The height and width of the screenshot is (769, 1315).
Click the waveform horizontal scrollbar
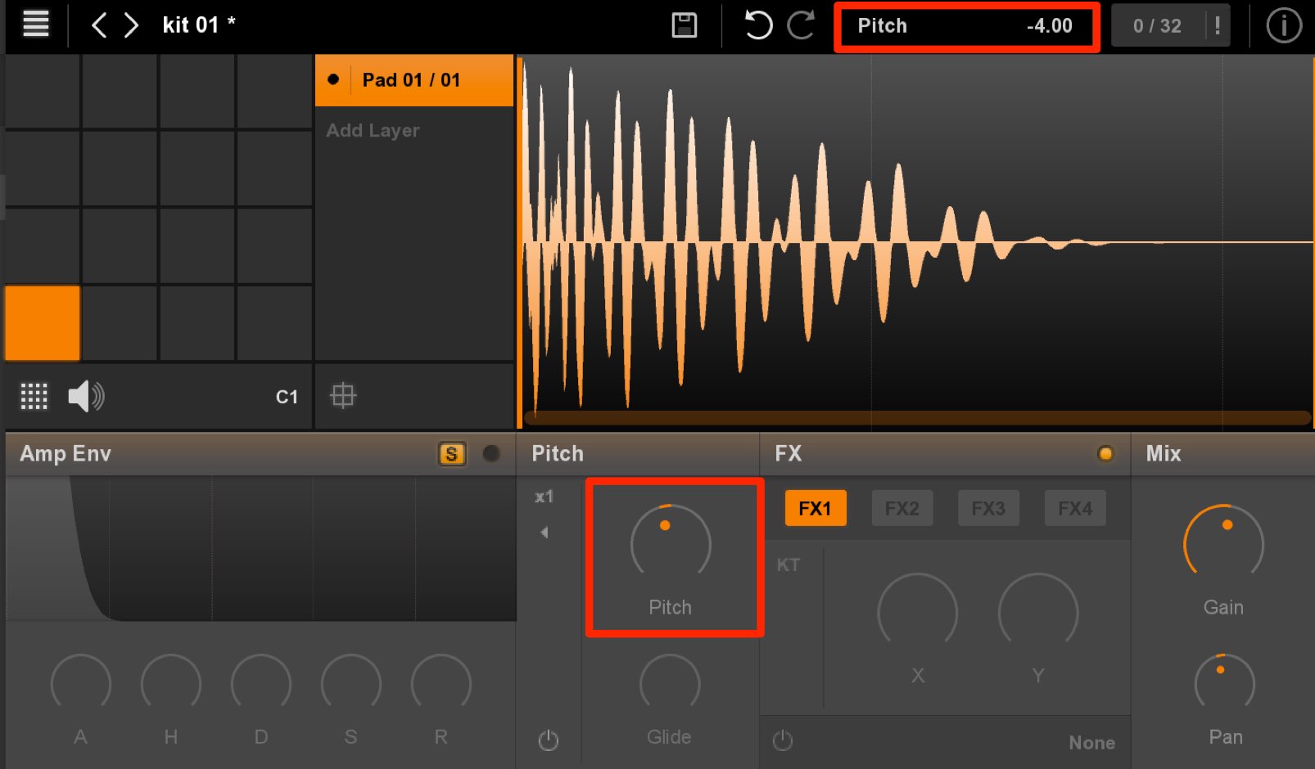tap(917, 417)
